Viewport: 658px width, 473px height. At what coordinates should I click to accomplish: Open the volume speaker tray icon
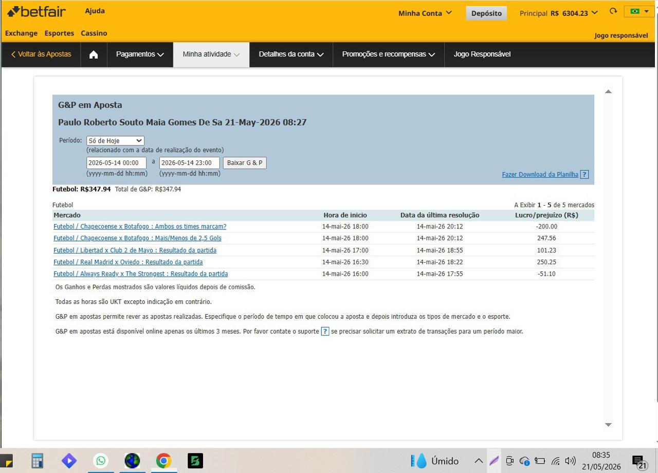click(570, 461)
